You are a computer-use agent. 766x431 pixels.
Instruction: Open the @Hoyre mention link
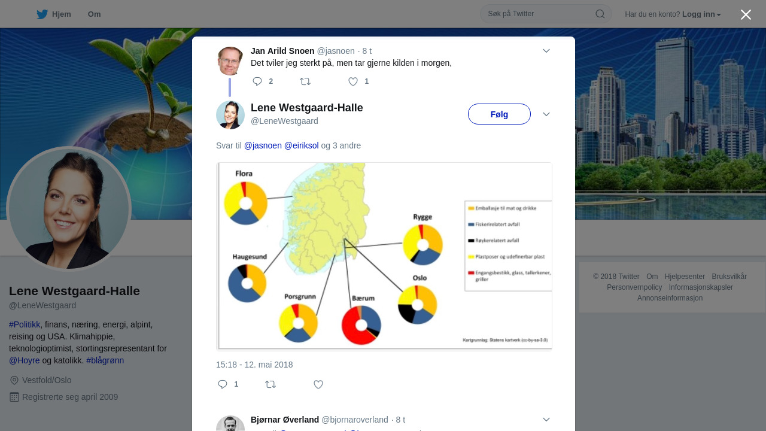pyautogui.click(x=25, y=360)
